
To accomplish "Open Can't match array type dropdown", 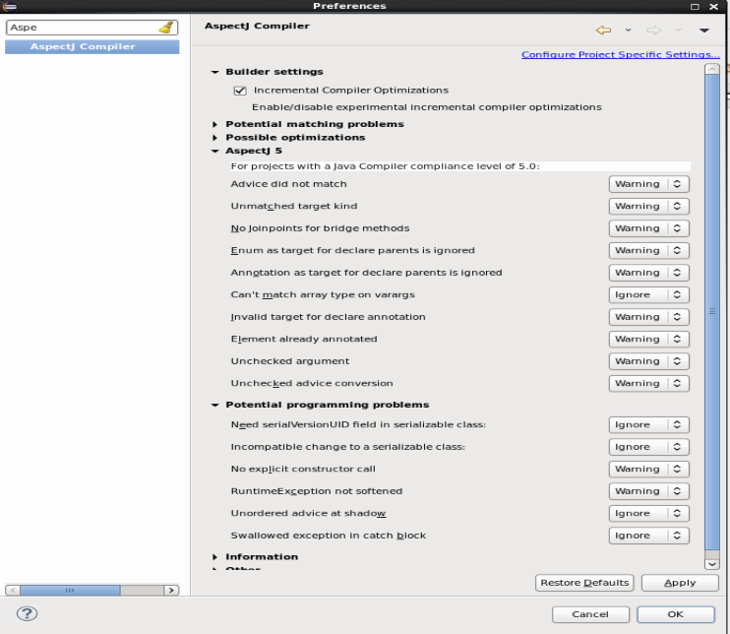I will click(648, 295).
